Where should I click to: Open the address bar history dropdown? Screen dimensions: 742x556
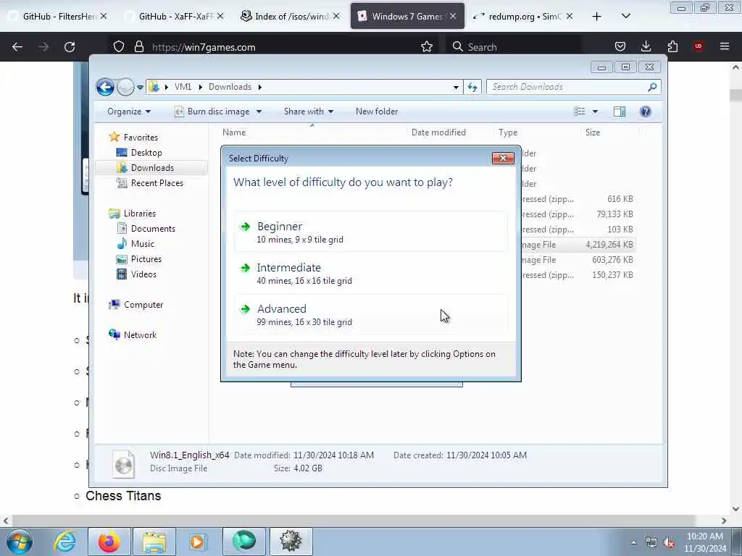[456, 88]
